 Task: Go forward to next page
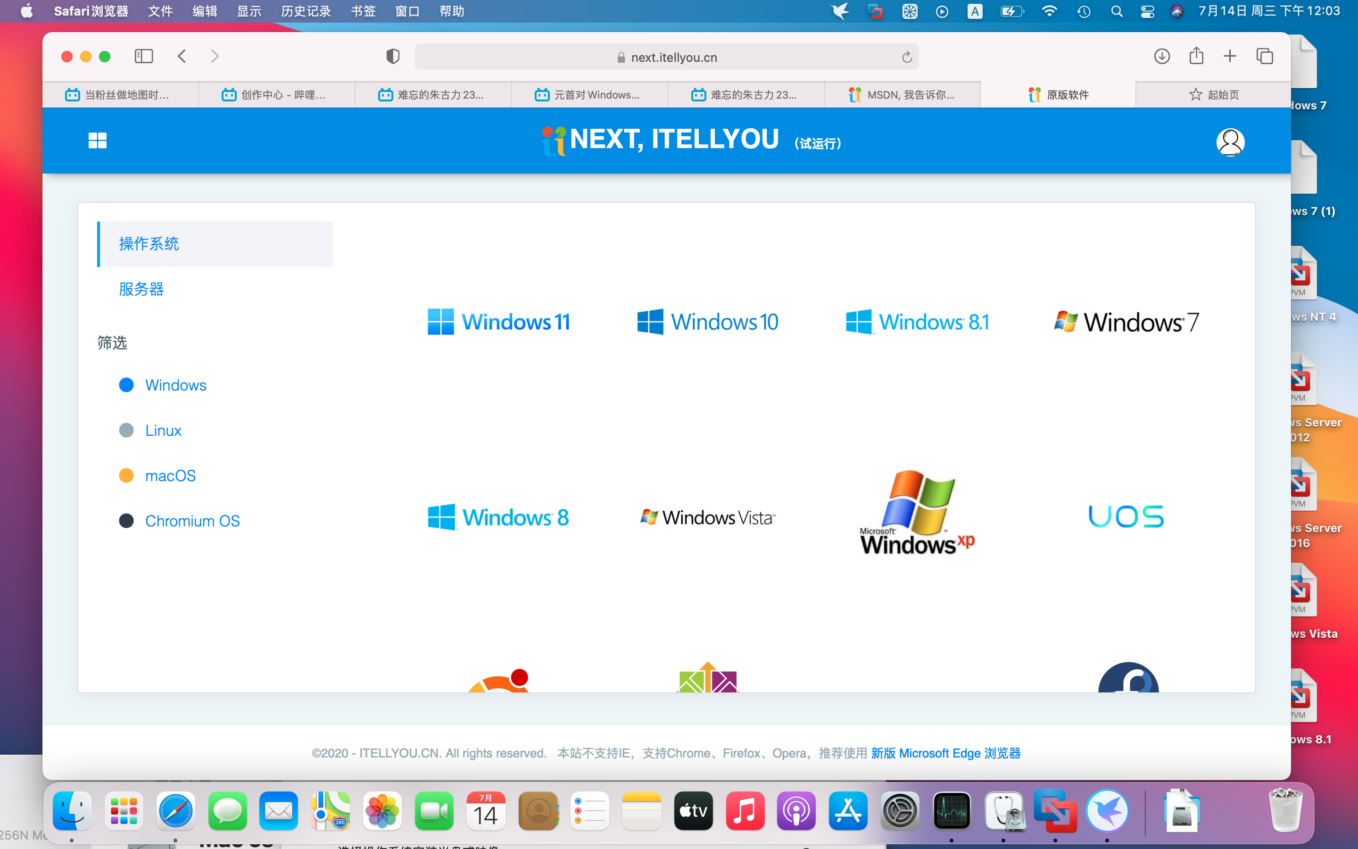(215, 56)
